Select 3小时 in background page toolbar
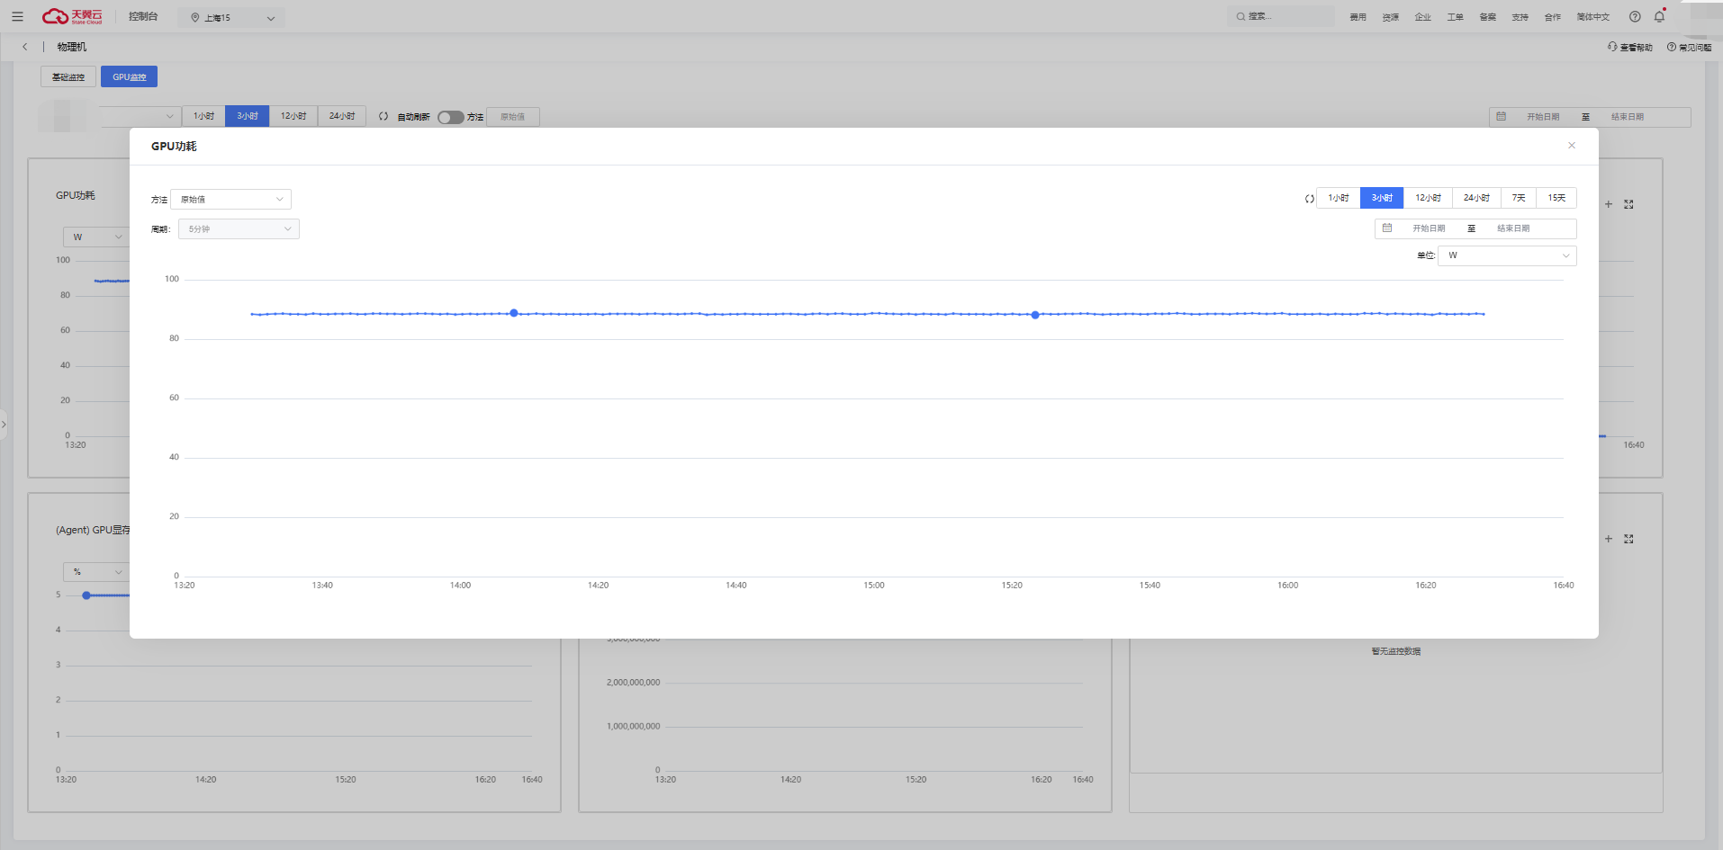Screen dimensions: 1723x850 [247, 116]
